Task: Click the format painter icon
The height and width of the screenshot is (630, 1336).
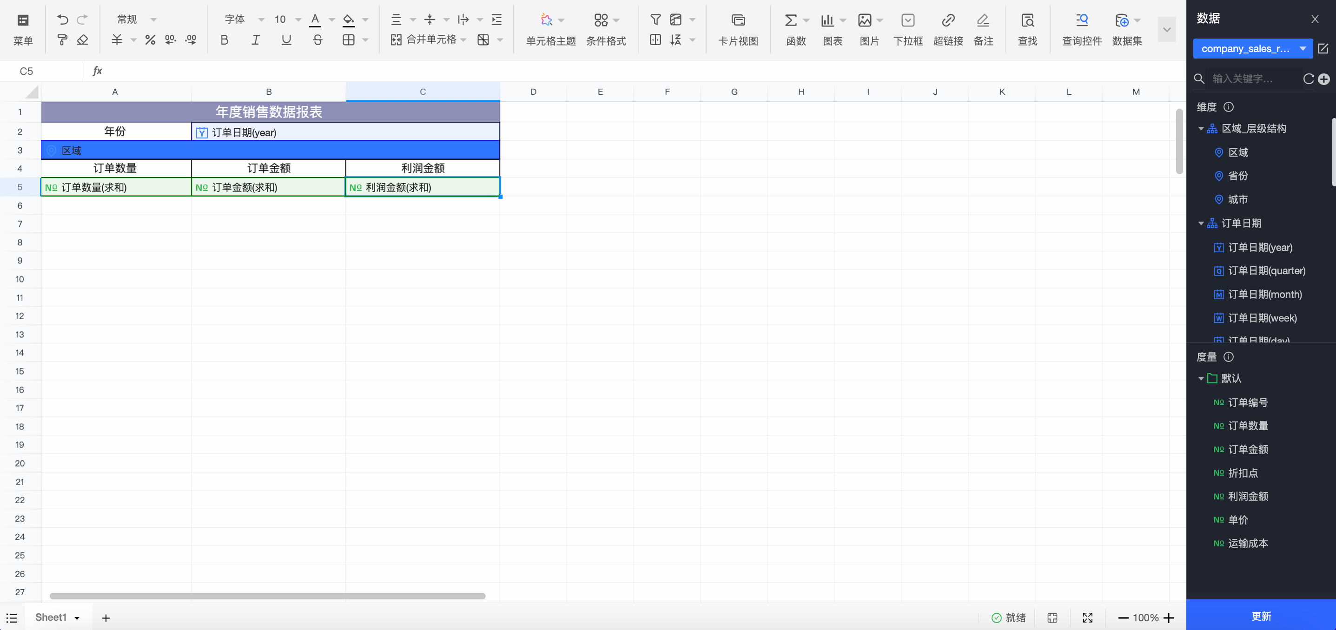Action: point(62,40)
